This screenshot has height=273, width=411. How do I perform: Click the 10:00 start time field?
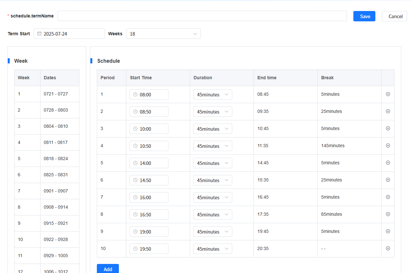pos(149,129)
